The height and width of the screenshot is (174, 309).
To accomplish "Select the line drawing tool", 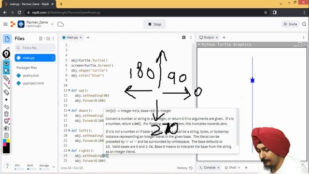I will (x=6, y=85).
